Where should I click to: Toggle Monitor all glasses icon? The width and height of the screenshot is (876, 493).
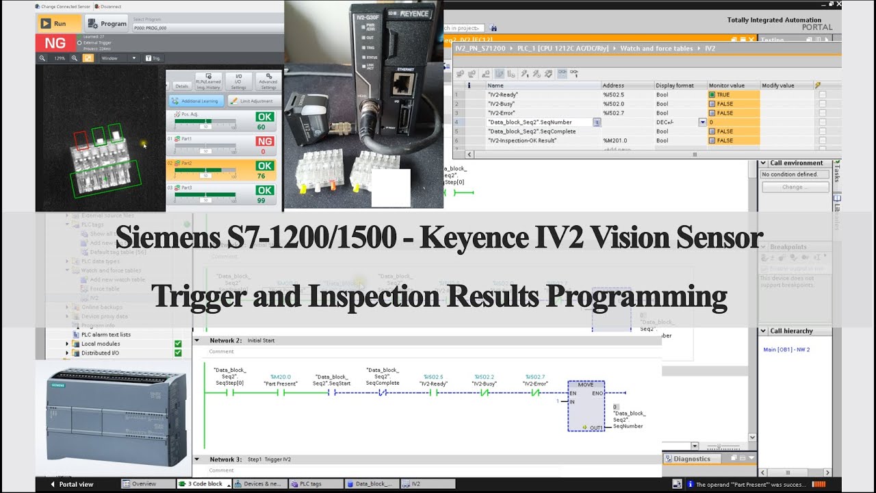[562, 73]
